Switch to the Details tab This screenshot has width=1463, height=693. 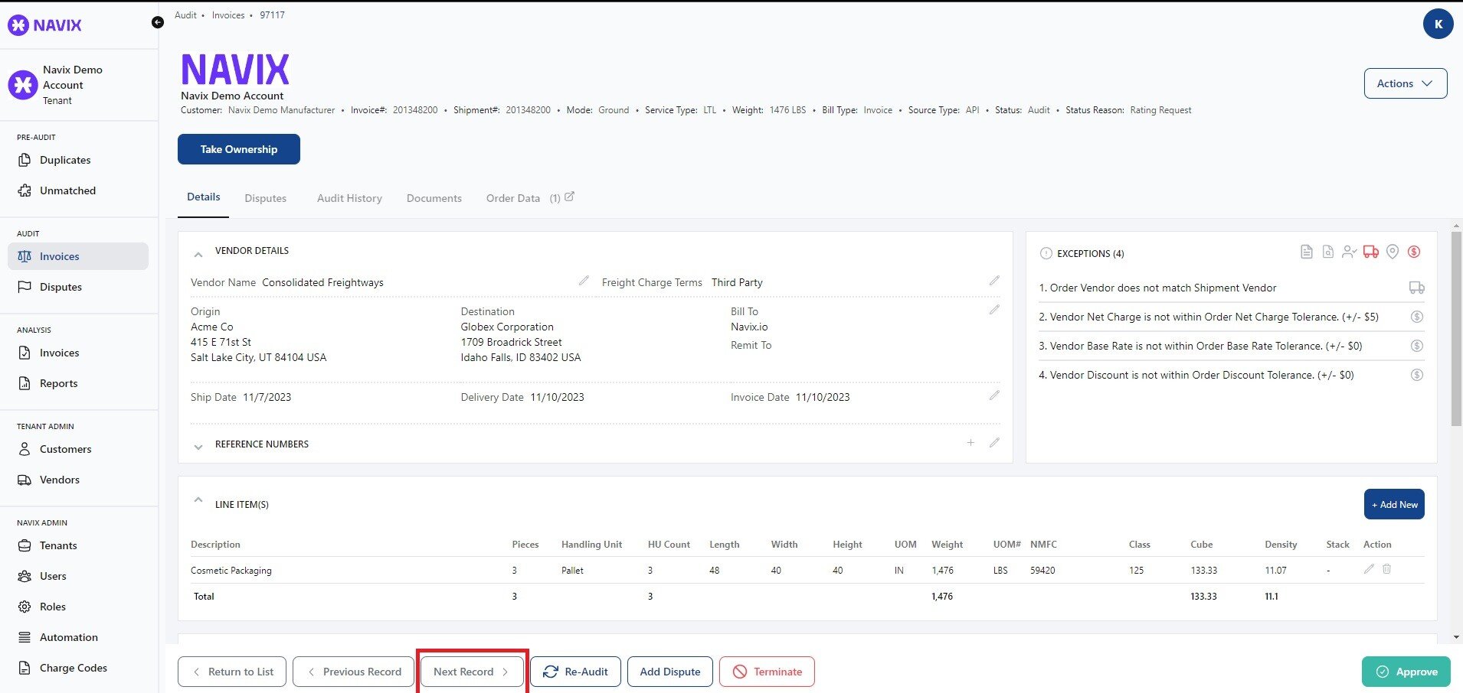tap(203, 197)
